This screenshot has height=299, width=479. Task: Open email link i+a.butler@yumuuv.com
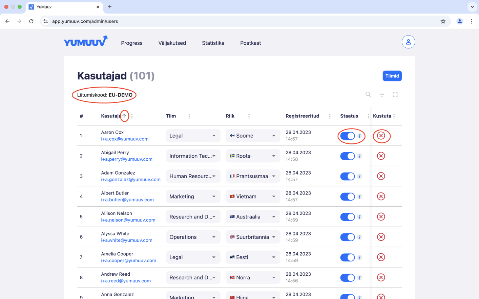pyautogui.click(x=127, y=200)
